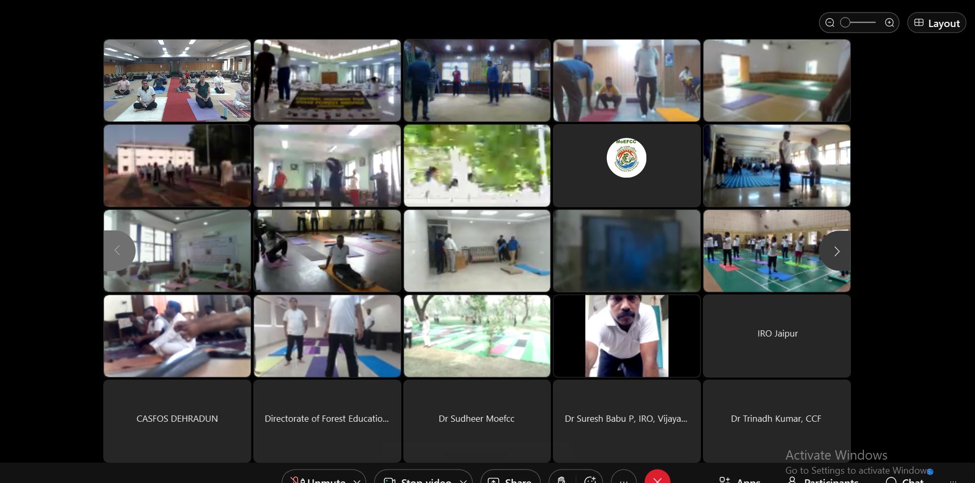The width and height of the screenshot is (975, 483).
Task: Expand audio options arrow beside Unmute
Action: [357, 480]
